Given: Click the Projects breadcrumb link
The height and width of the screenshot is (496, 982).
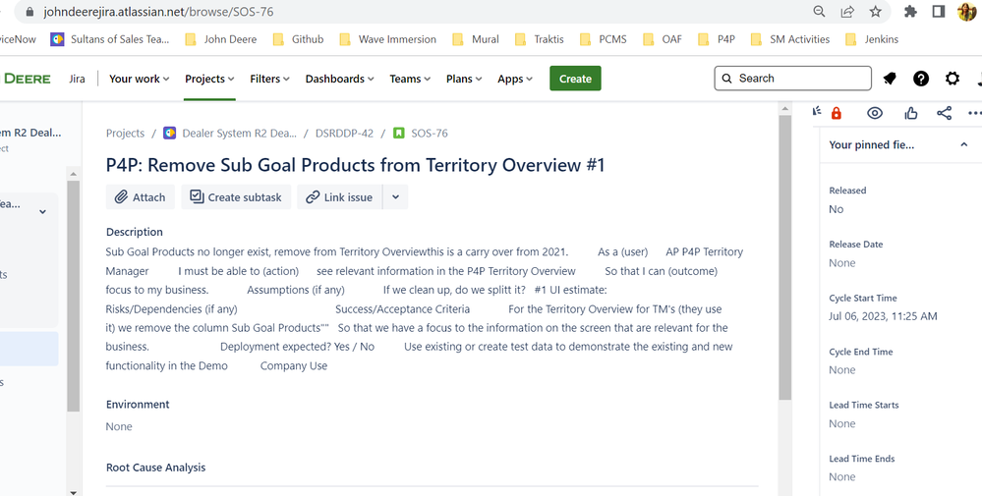Looking at the screenshot, I should 125,134.
